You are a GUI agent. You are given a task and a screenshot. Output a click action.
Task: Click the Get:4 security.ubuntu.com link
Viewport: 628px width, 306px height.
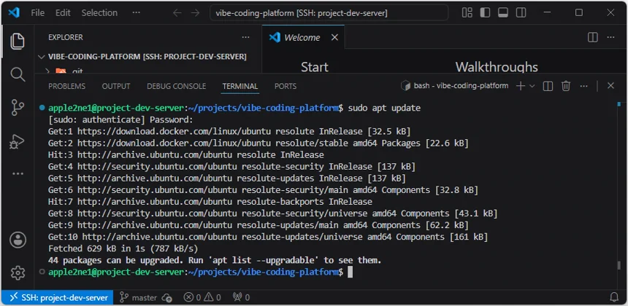157,166
